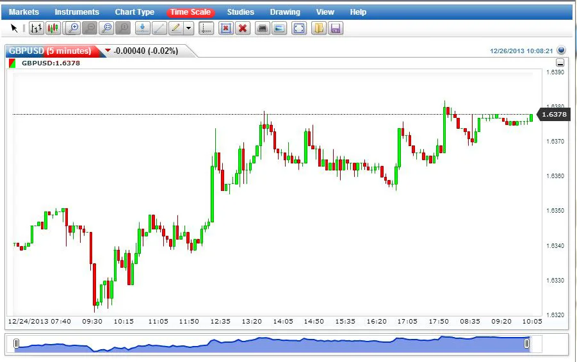Image resolution: width=577 pixels, height=362 pixels.
Task: Open dropdown arrow beside pencil tool
Action: tap(189, 29)
